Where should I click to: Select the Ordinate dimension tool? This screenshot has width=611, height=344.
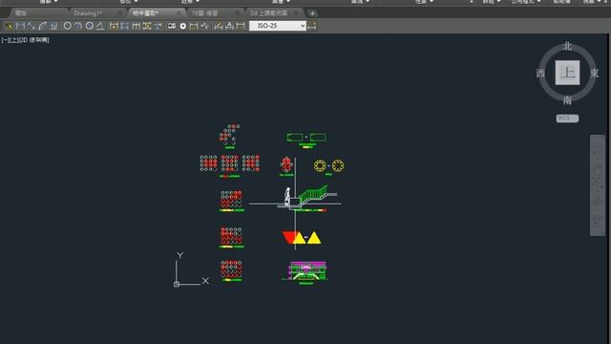pyautogui.click(x=53, y=26)
